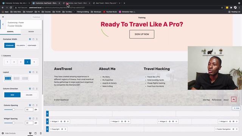This screenshot has height=136, width=242.
Task: Choose desktop device for Container Width
Action: tap(30, 39)
